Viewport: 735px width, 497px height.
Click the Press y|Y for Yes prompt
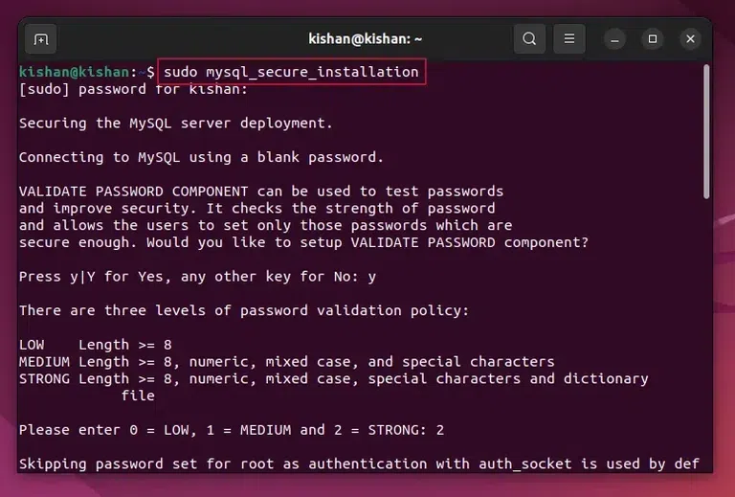[197, 276]
